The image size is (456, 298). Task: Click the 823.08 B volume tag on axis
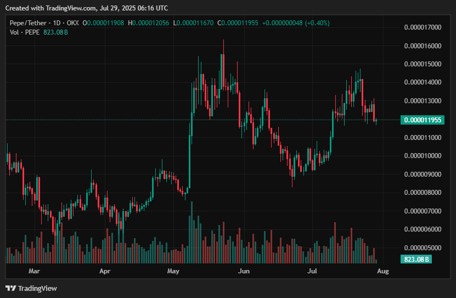pos(416,259)
